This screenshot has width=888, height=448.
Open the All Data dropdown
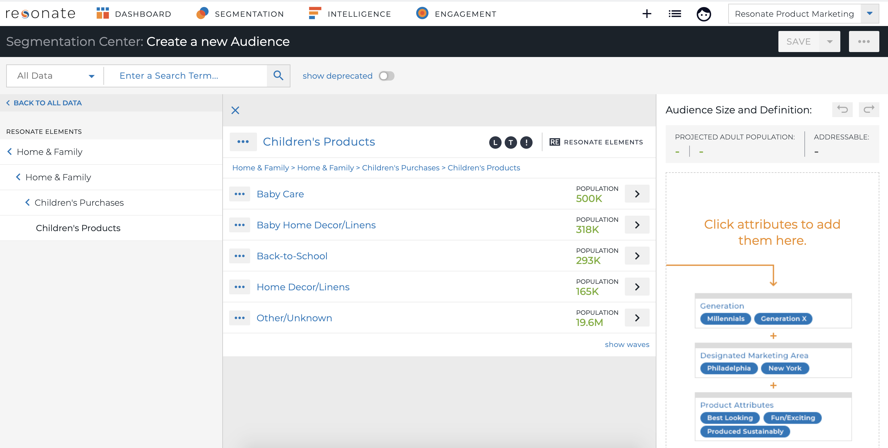(x=55, y=76)
